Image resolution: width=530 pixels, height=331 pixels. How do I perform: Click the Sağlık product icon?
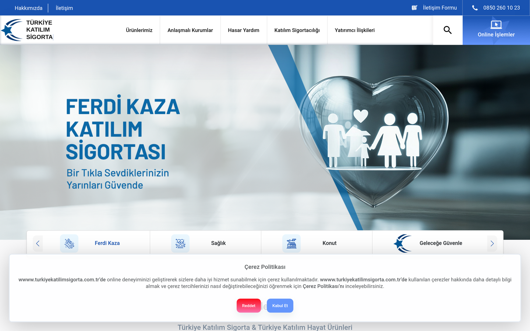180,243
